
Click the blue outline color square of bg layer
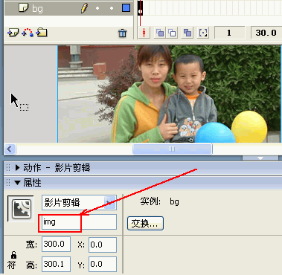pyautogui.click(x=126, y=8)
